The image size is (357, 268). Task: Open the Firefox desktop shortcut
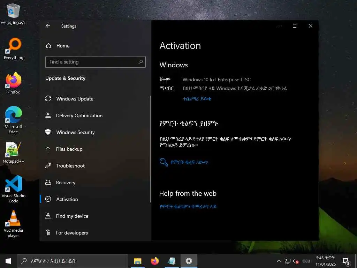click(x=14, y=83)
